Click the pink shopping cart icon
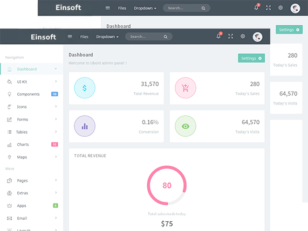Screen dimensions: 308x231 (x=186, y=88)
